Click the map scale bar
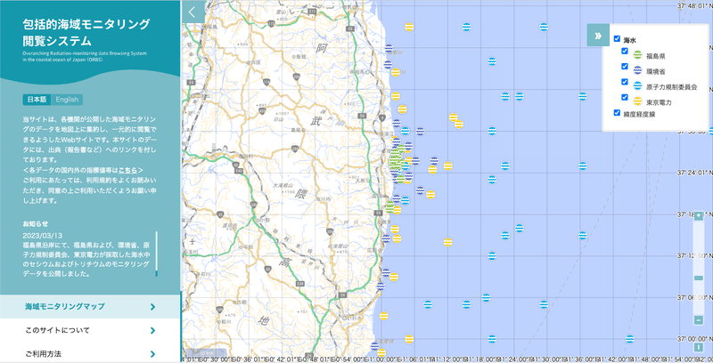This screenshot has width=713, height=363. [x=206, y=353]
